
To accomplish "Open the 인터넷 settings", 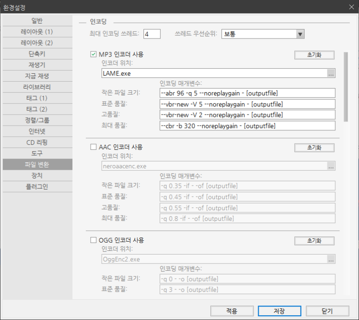I will click(38, 131).
